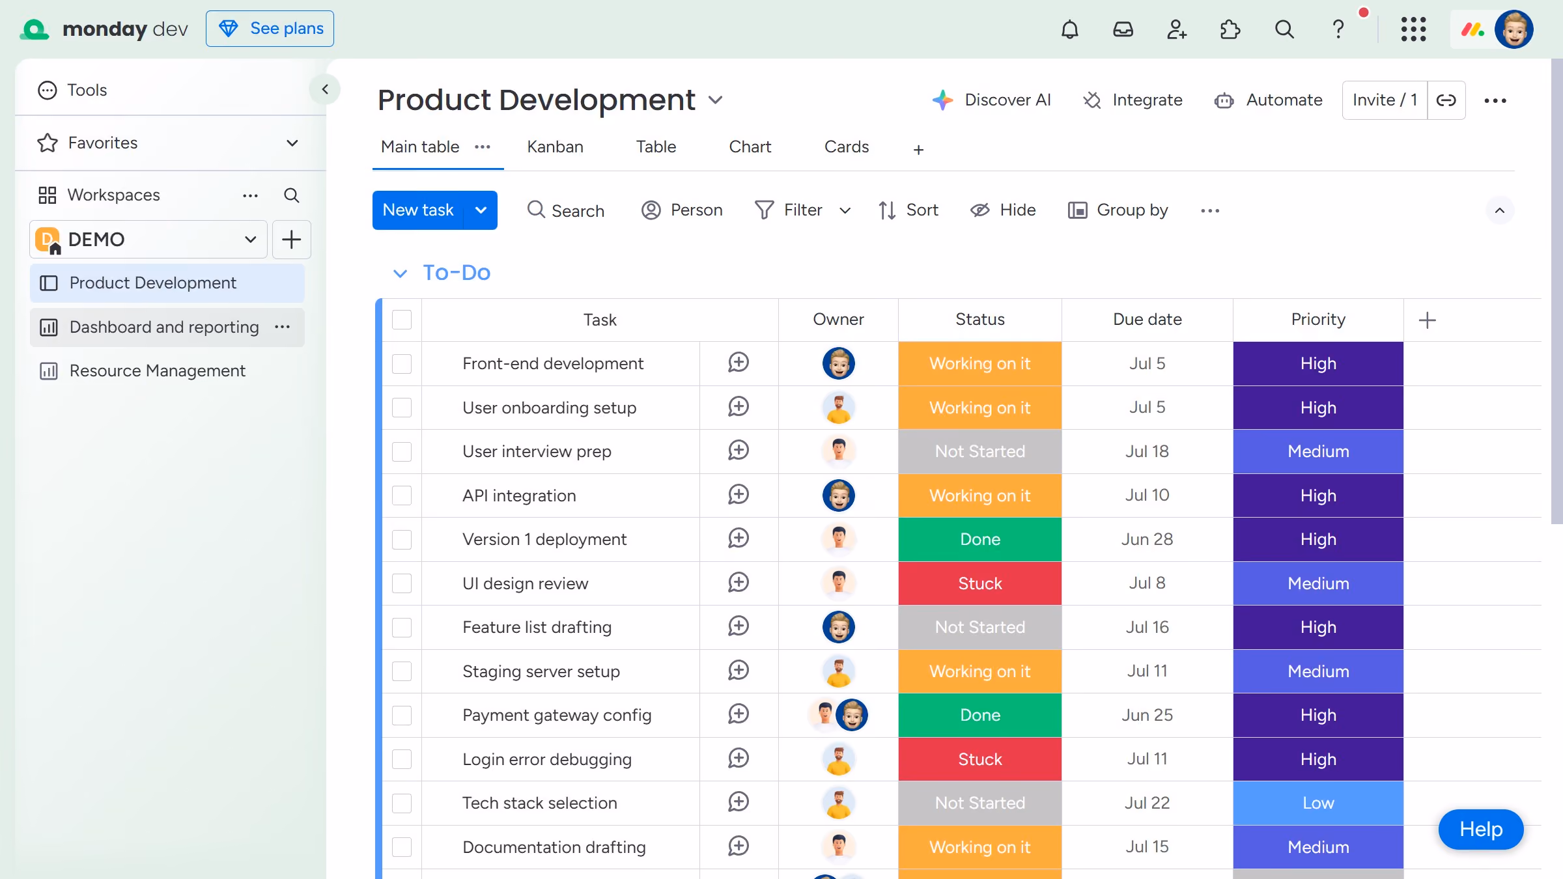
Task: Open Dashboard and reporting three-dot menu
Action: pyautogui.click(x=282, y=327)
